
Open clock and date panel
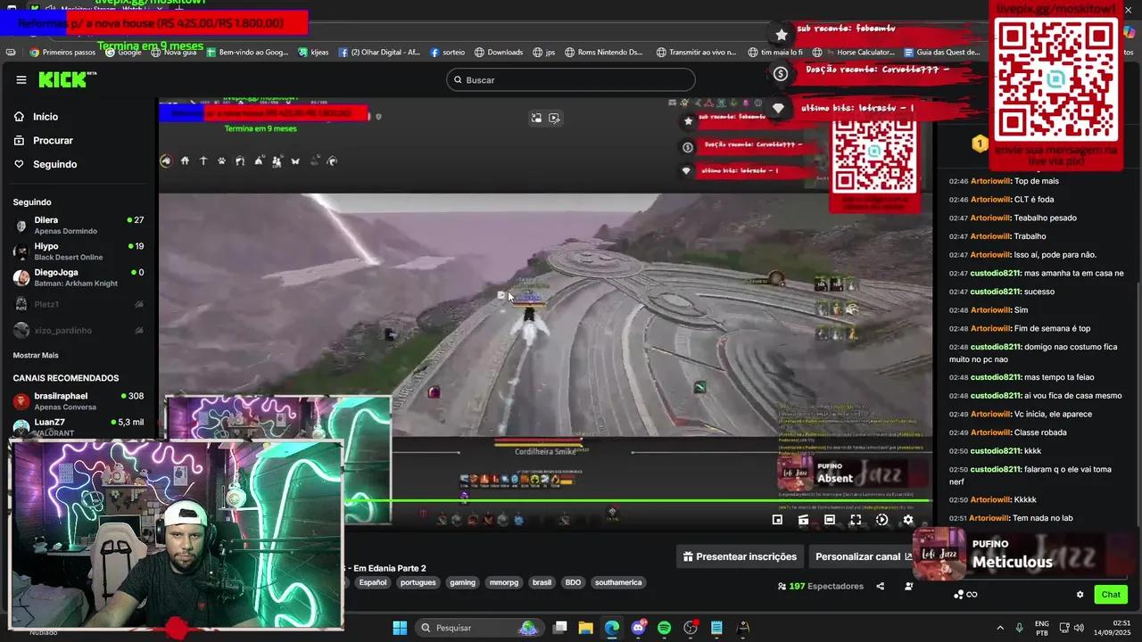[x=1113, y=628]
